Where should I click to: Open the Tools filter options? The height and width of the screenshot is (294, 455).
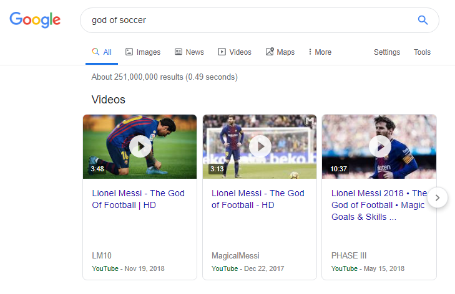tap(422, 52)
